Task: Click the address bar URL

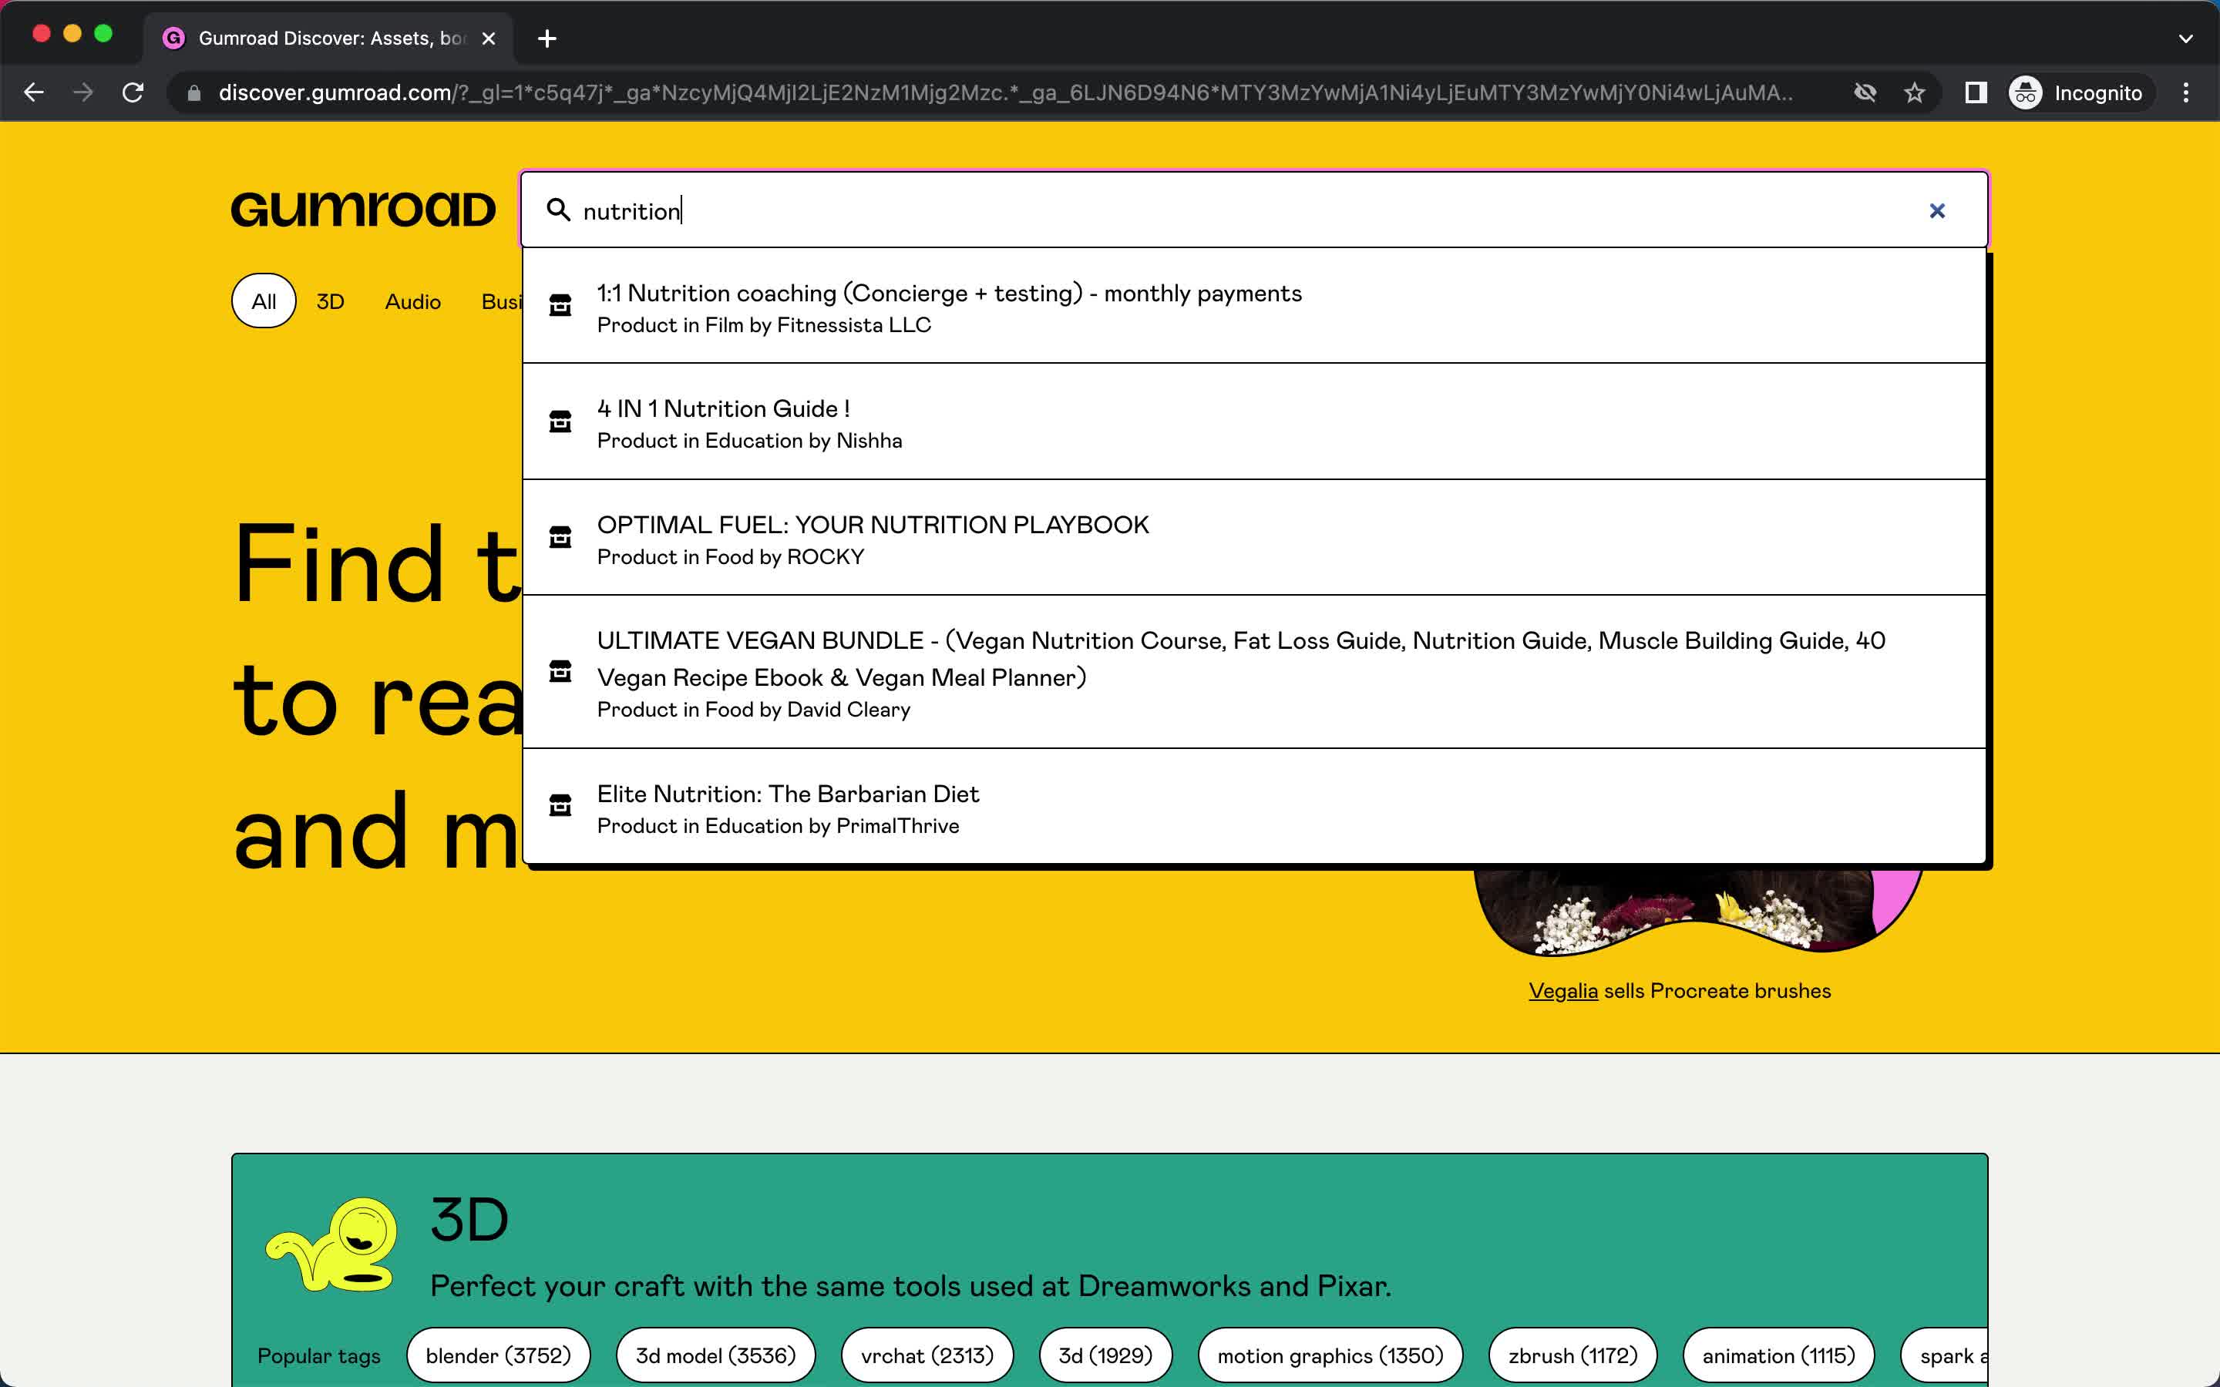Action: (x=1004, y=92)
